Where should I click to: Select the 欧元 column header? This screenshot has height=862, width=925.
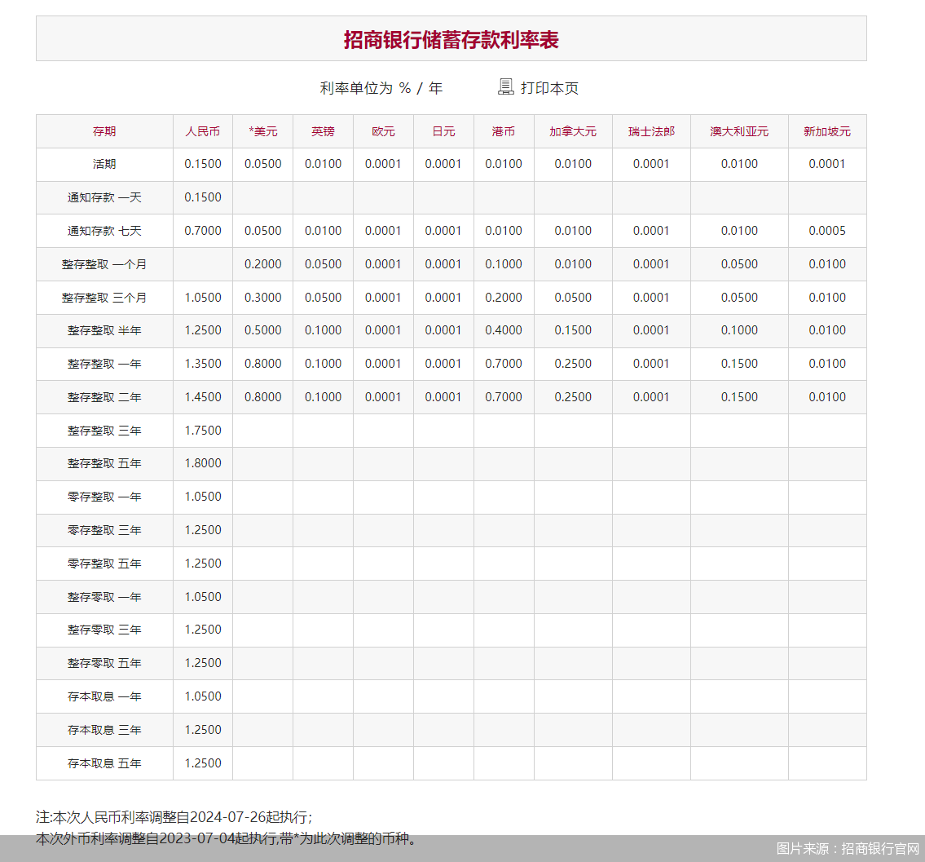click(x=383, y=131)
